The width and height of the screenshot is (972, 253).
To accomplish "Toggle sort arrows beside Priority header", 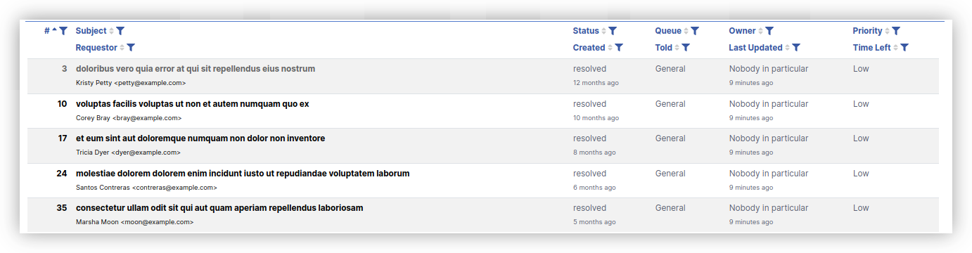I will tap(887, 31).
